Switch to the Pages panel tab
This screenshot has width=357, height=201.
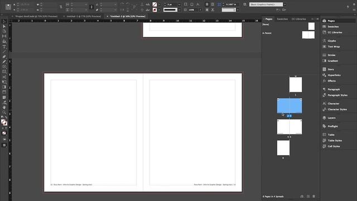click(x=269, y=19)
